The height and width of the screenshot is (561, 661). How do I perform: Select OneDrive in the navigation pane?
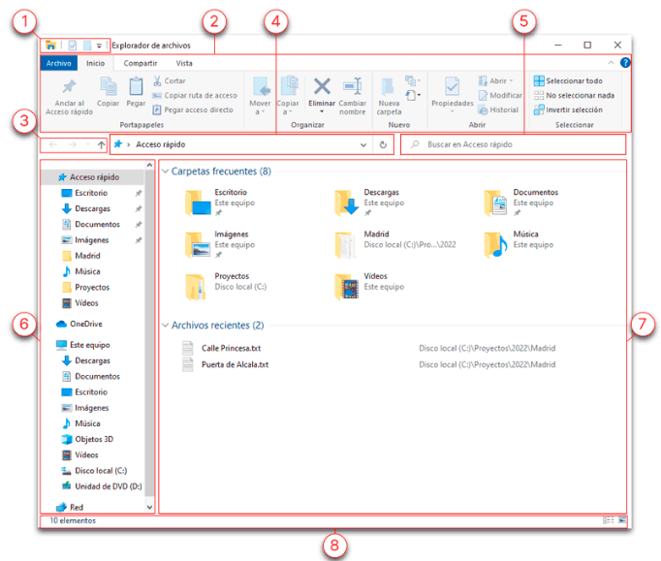(x=85, y=324)
